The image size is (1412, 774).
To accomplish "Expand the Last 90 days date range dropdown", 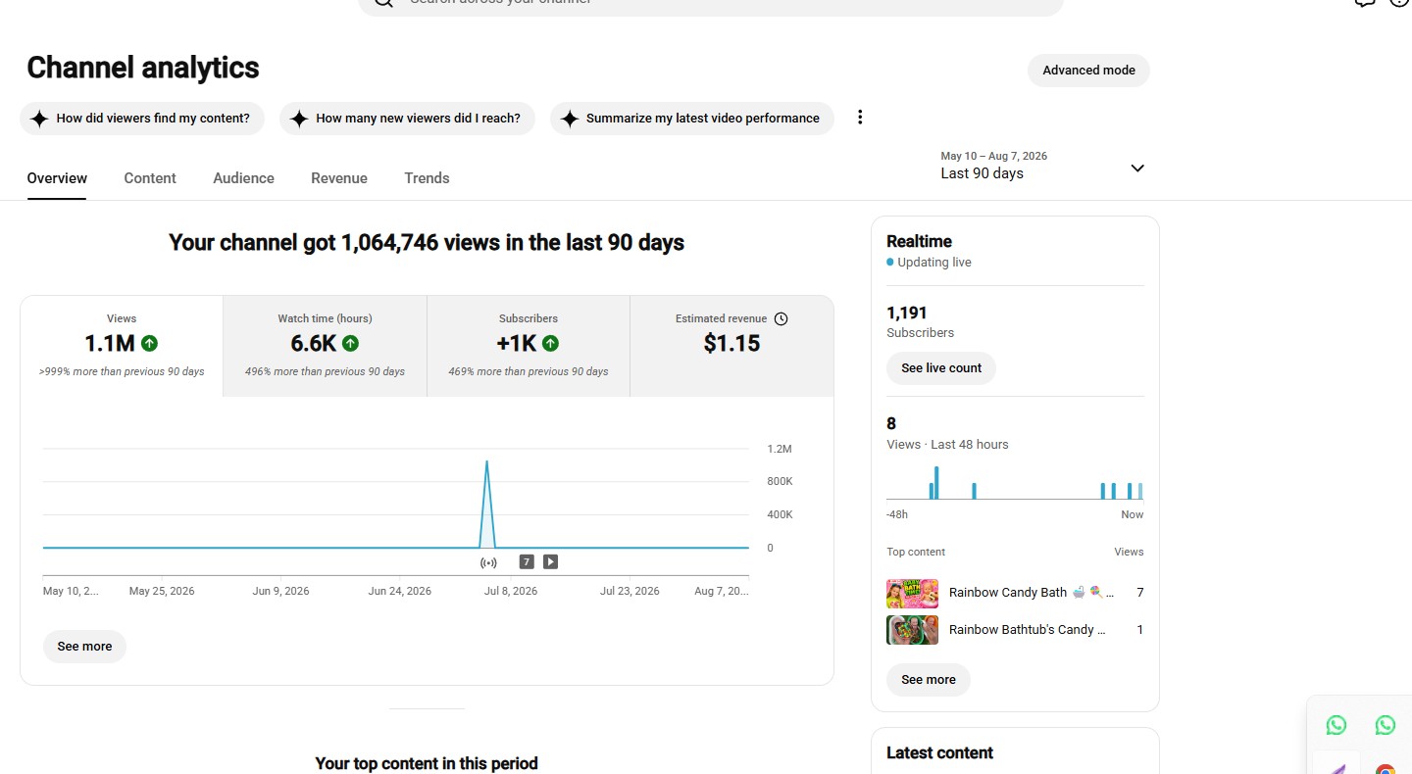I will [x=1042, y=166].
